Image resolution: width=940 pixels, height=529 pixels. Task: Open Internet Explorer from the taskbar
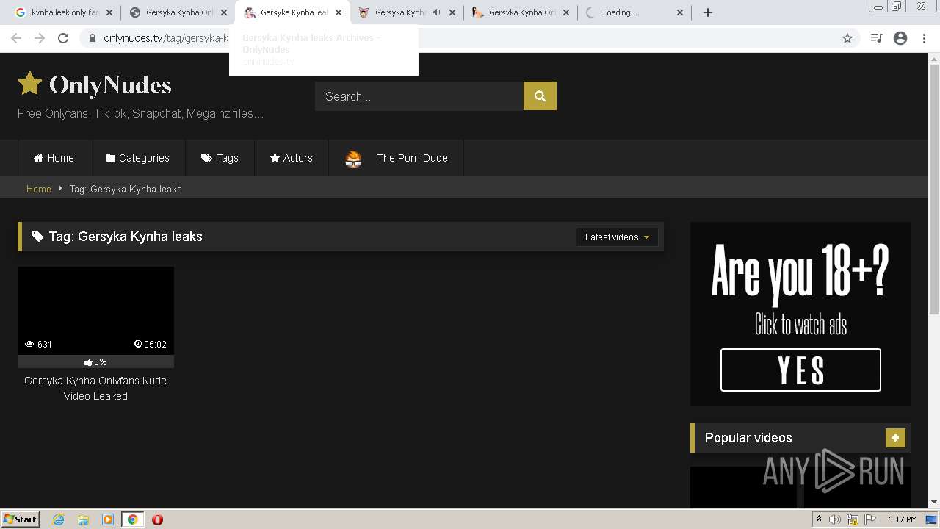(x=58, y=519)
